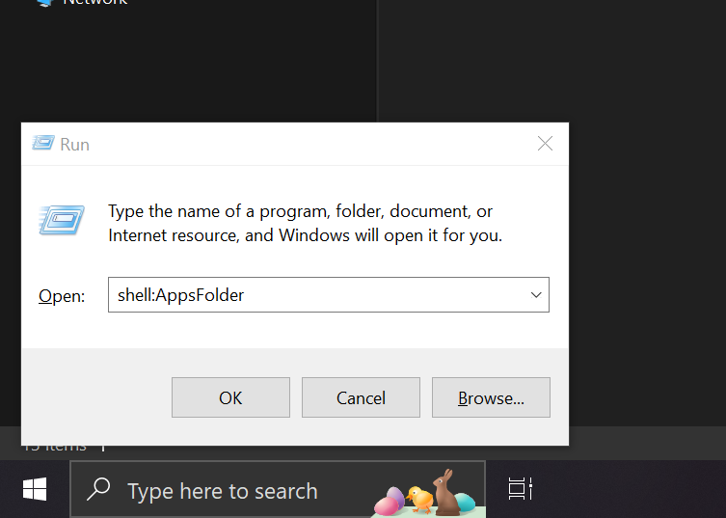
Task: Open Task View from the taskbar
Action: point(521,489)
